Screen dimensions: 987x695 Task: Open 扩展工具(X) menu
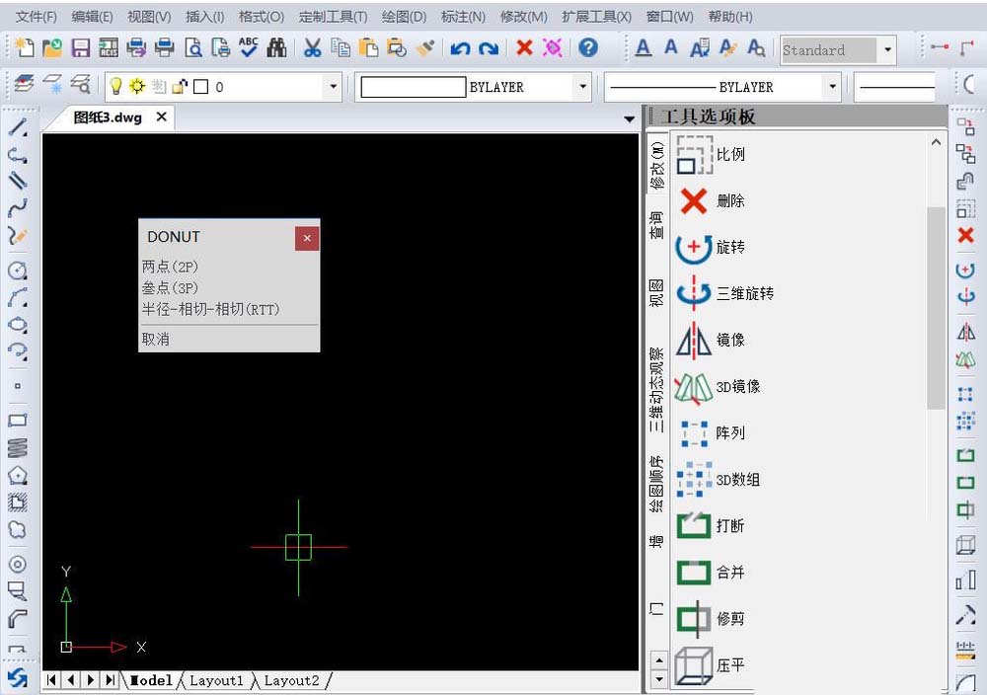click(x=596, y=17)
